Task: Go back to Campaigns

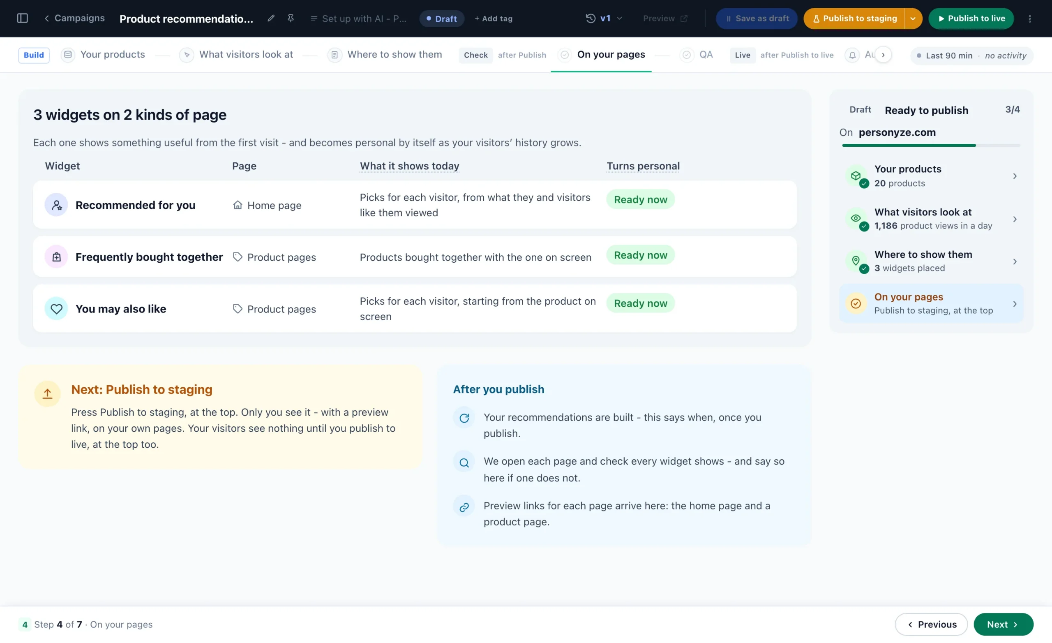Action: (74, 19)
